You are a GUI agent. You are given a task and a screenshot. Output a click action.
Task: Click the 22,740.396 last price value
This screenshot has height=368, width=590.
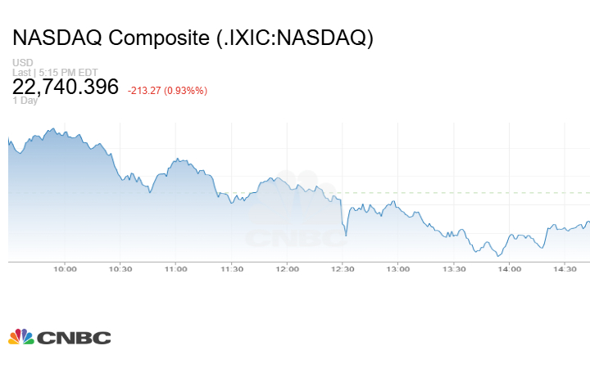point(66,88)
